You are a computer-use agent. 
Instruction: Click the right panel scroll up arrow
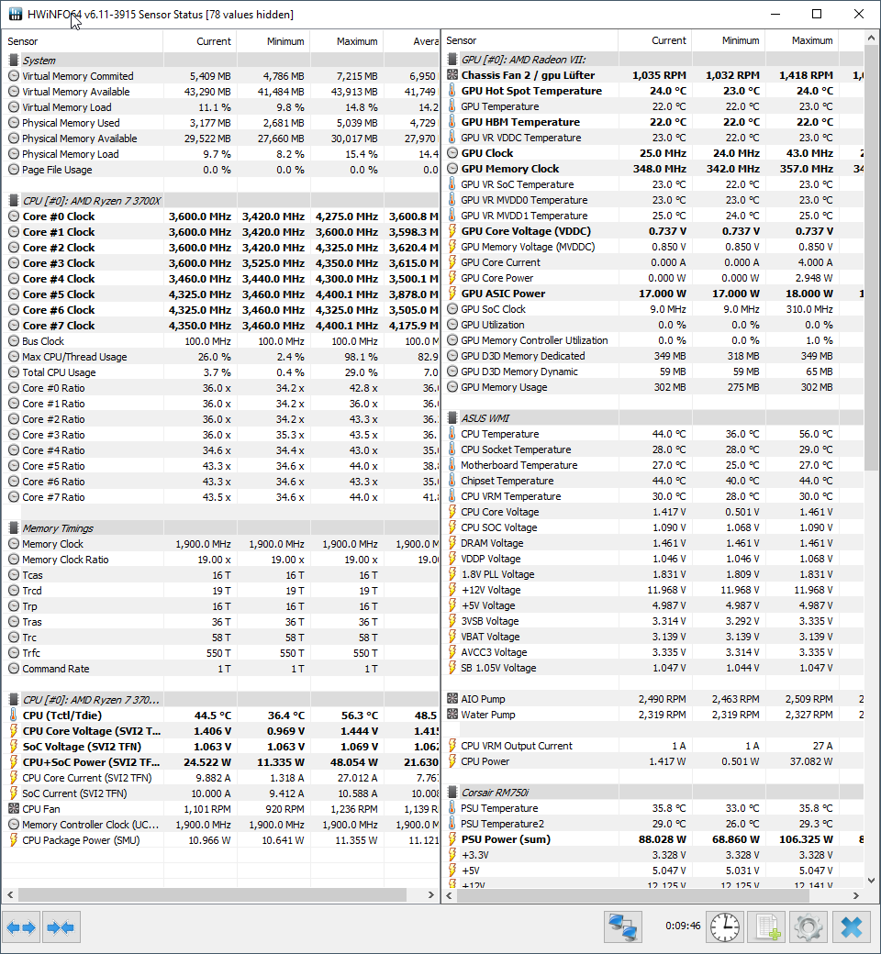point(871,39)
